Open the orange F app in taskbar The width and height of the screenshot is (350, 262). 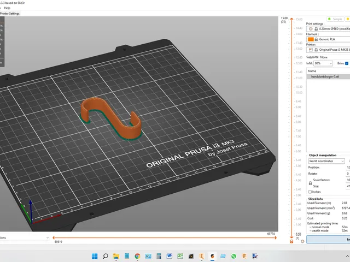244,256
